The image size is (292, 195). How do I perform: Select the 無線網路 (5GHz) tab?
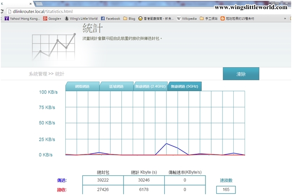(184, 86)
